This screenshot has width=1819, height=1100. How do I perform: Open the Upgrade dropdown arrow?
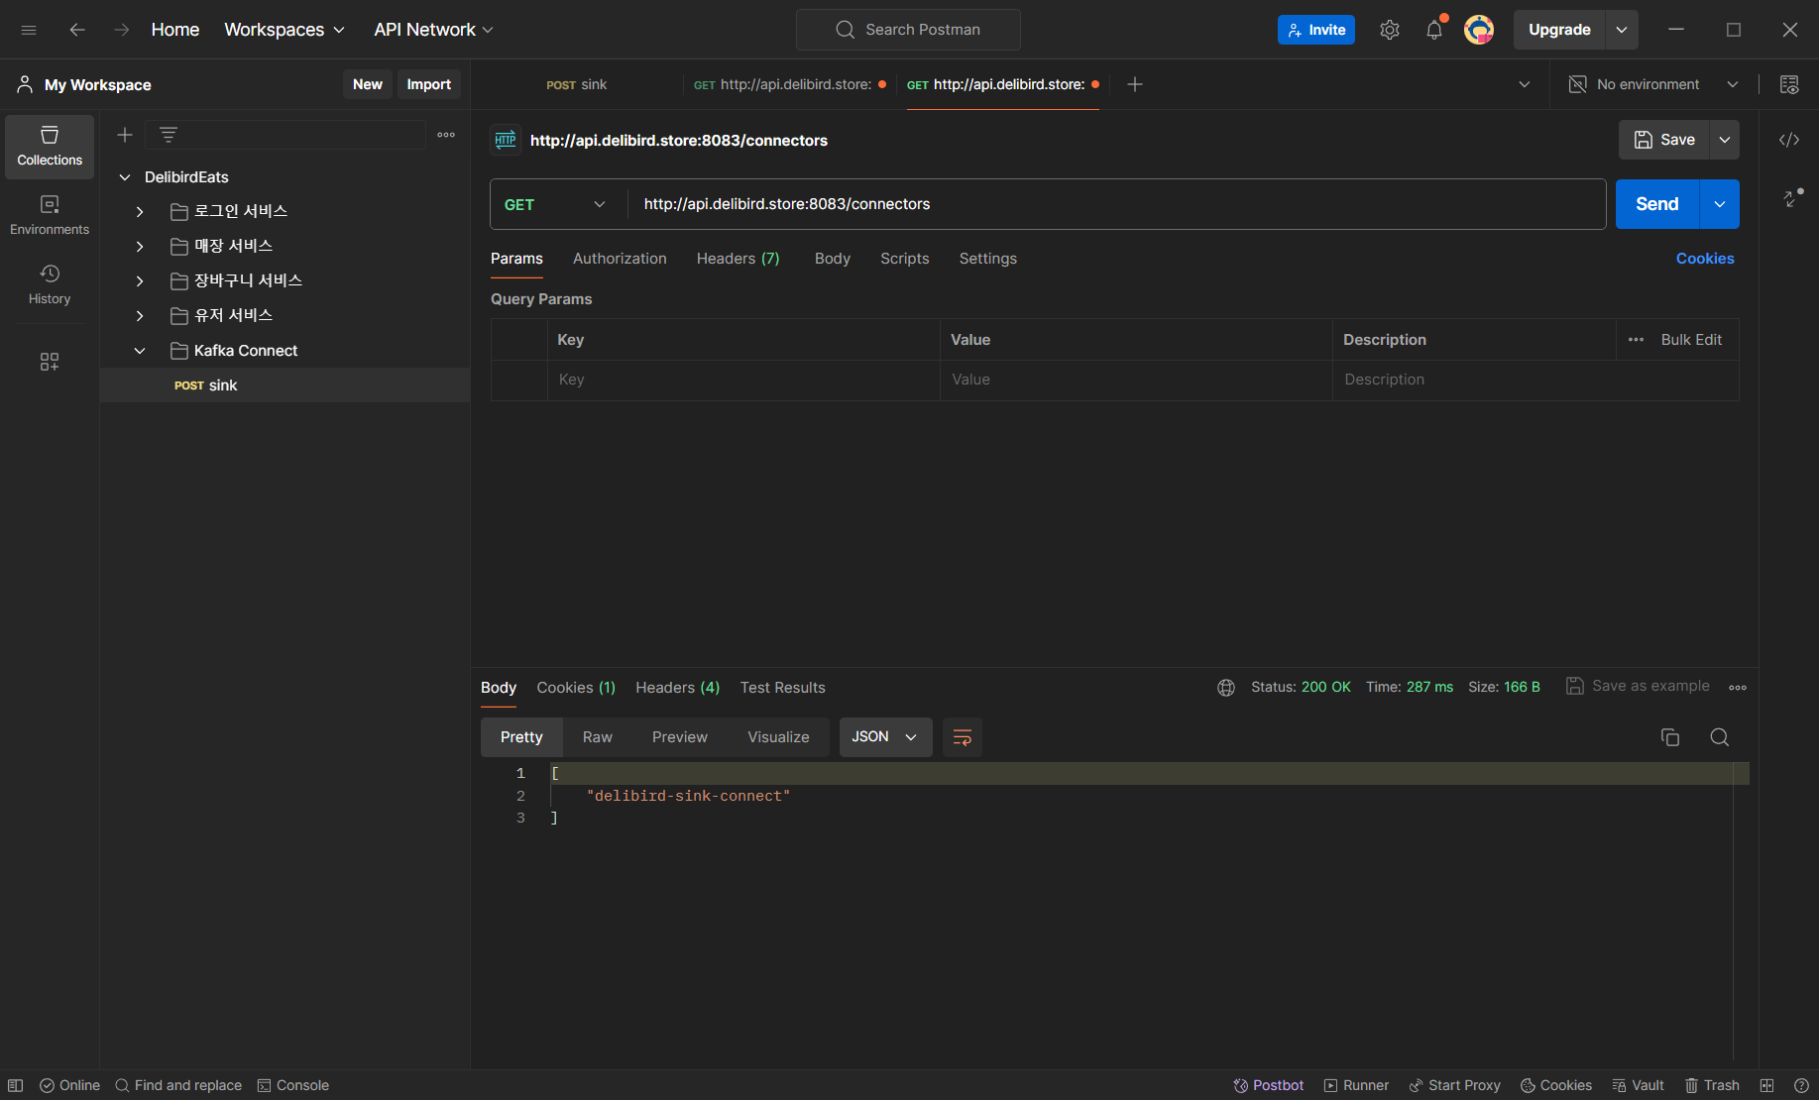click(x=1622, y=30)
